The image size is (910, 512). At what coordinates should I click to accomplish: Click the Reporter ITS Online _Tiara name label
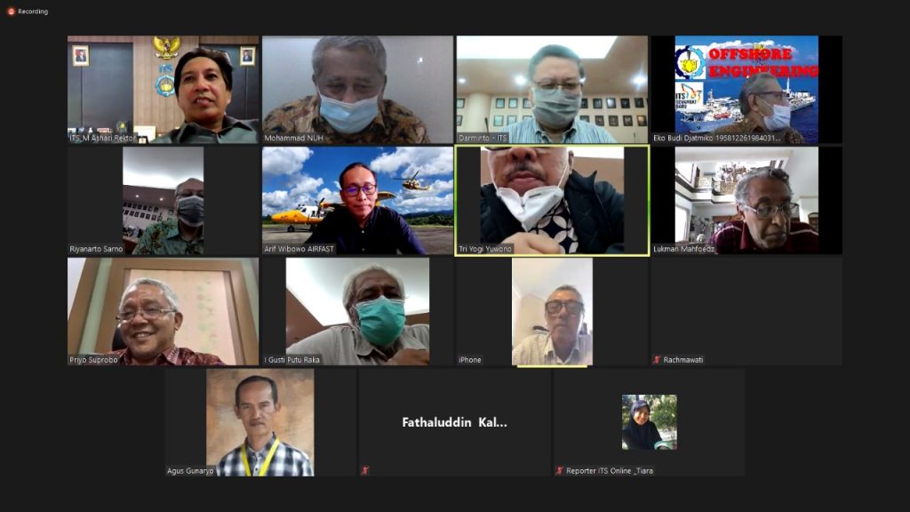pyautogui.click(x=610, y=470)
